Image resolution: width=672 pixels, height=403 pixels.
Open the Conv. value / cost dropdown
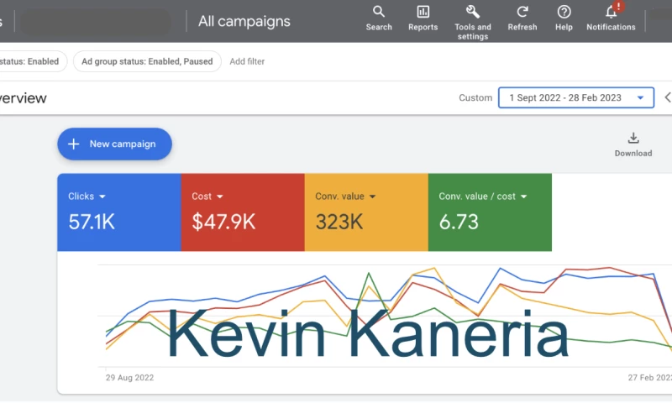[x=523, y=196]
